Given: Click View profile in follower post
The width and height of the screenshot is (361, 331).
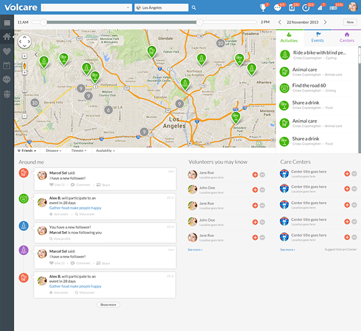Looking at the screenshot, I should 60,239.
